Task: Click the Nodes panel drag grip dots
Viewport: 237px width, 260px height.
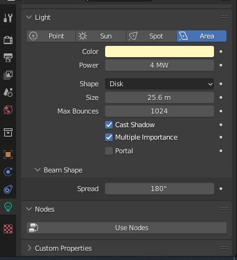Action: click(225, 209)
